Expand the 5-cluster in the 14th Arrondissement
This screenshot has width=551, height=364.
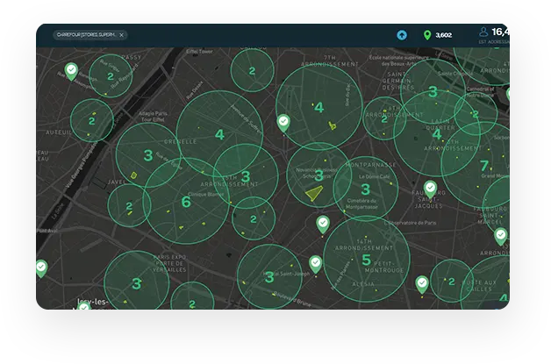tap(367, 260)
